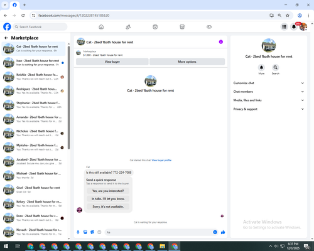Reload the page in browser

pyautogui.click(x=23, y=16)
